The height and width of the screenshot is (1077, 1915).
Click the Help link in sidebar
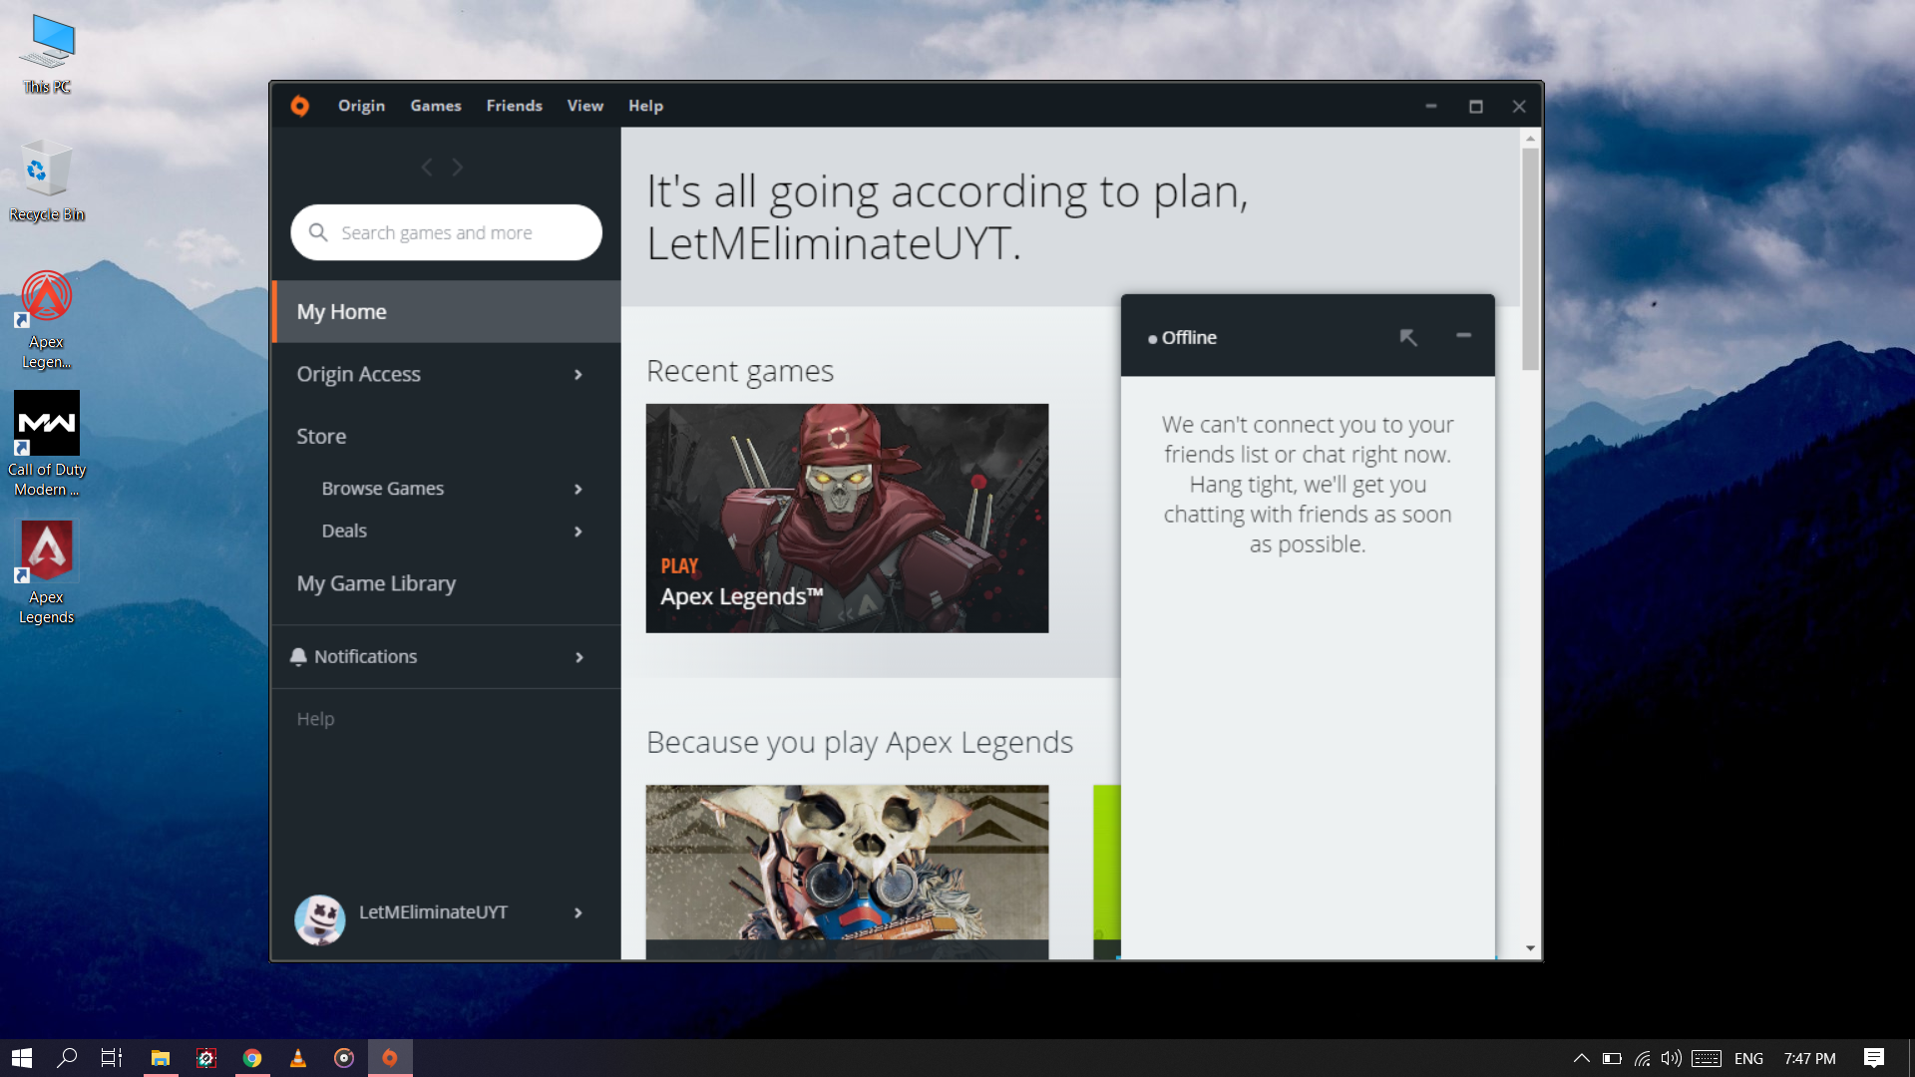tap(315, 719)
